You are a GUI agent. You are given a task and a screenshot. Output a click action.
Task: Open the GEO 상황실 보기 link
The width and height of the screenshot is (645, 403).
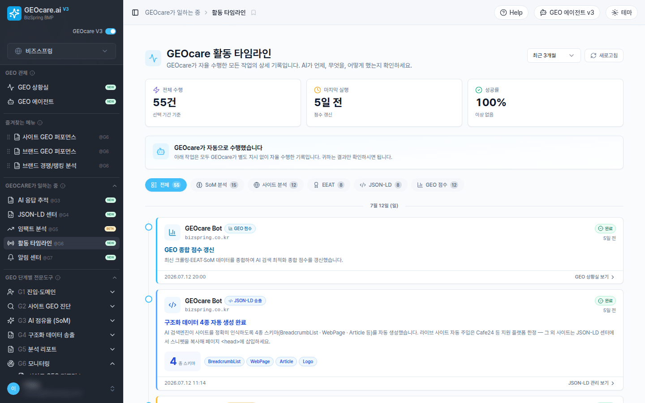594,277
